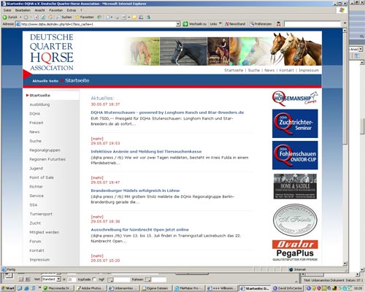
Task: Switch to Adobe Photoshop taskbar window
Action: coord(91,288)
